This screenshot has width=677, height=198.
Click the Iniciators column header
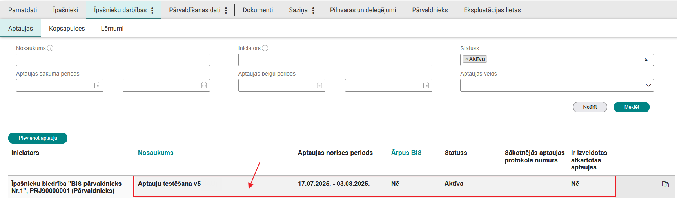click(25, 153)
